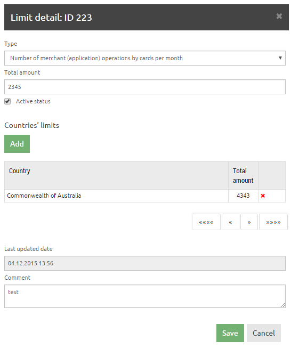Viewport: 291px width, 349px height.
Task: Click the Last updated date field
Action: (x=145, y=263)
